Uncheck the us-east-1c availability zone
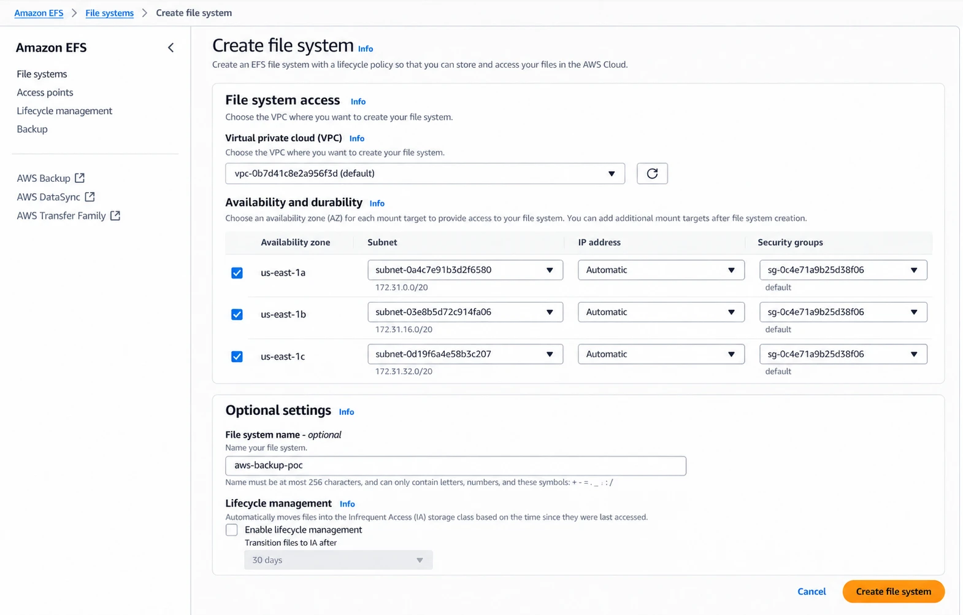The width and height of the screenshot is (963, 615). pos(237,357)
